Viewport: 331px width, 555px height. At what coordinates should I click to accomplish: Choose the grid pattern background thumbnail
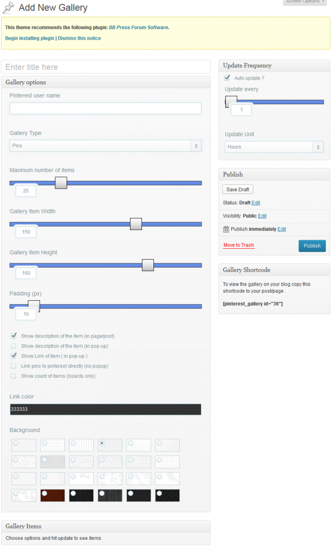pyautogui.click(x=52, y=446)
